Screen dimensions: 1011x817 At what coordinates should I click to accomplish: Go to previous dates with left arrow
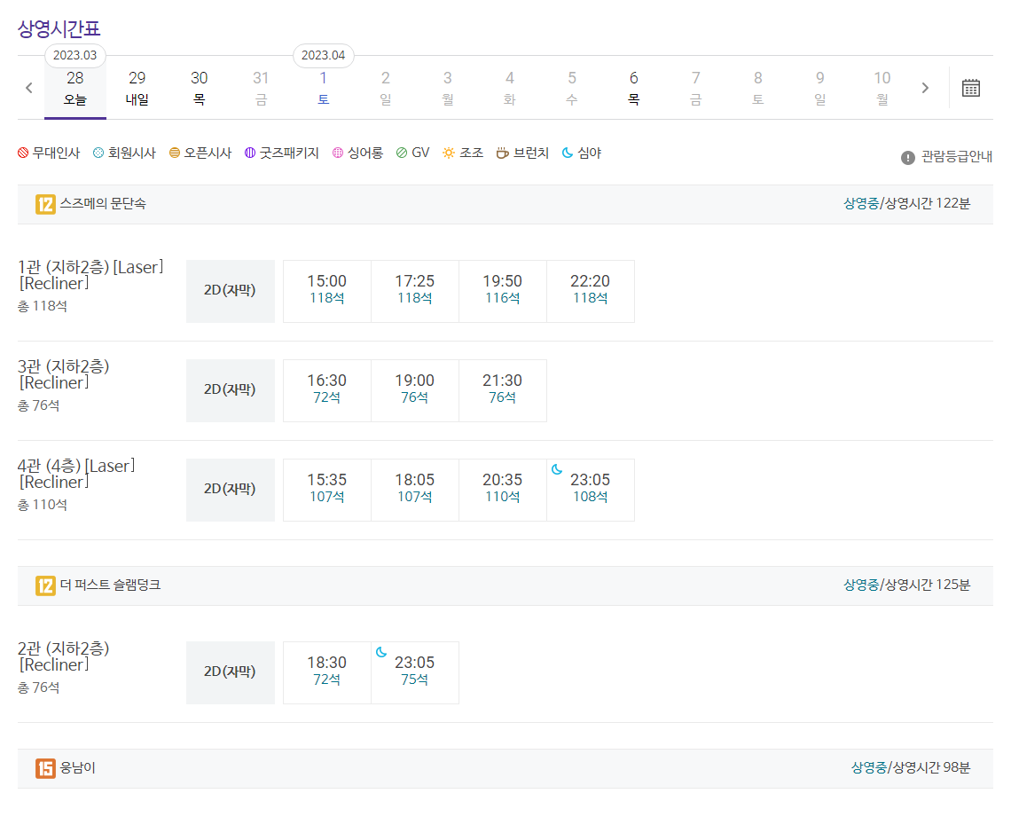click(29, 88)
